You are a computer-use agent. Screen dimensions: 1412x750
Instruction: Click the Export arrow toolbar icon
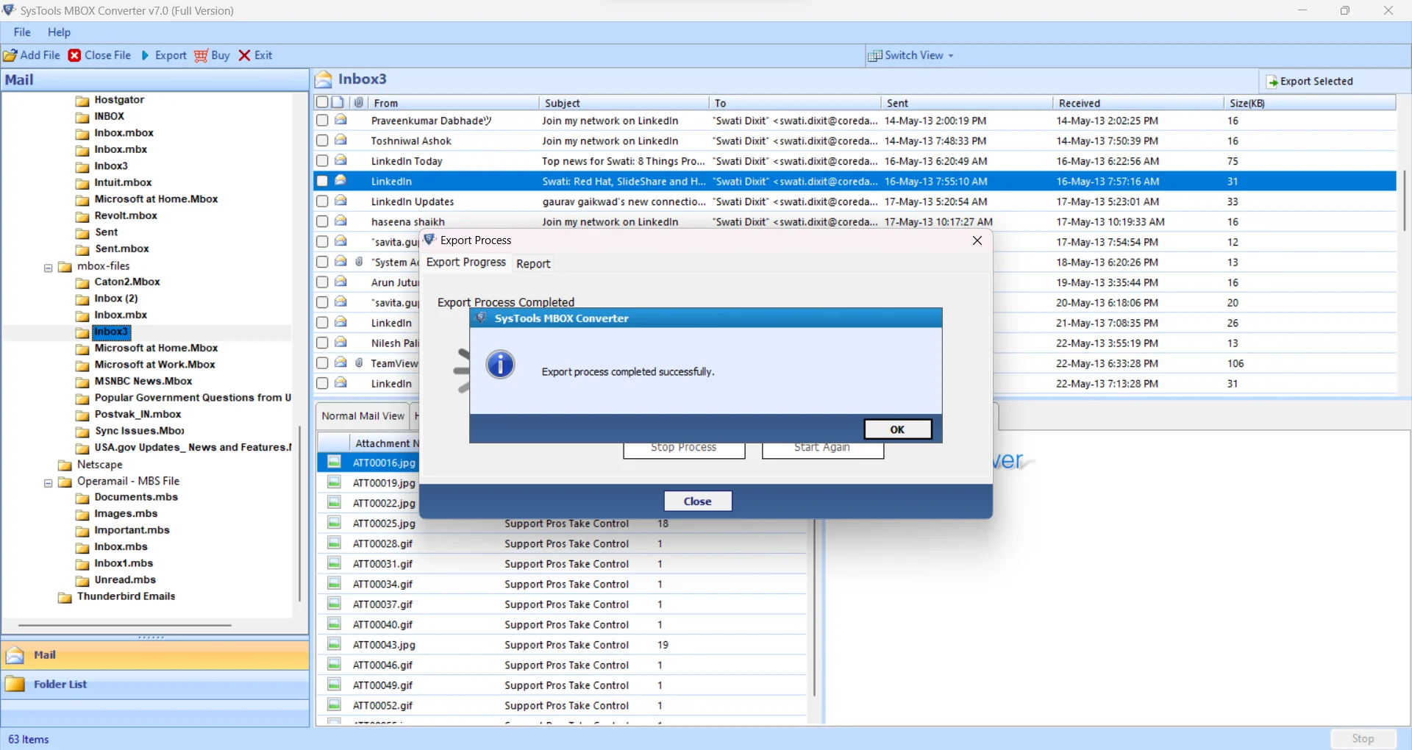(x=145, y=56)
